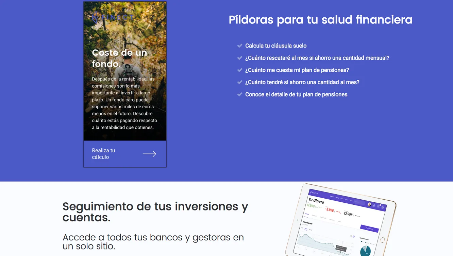Select the 'Daily' period option on the chart
Image resolution: width=453 pixels, height=256 pixels.
pyautogui.click(x=302, y=228)
